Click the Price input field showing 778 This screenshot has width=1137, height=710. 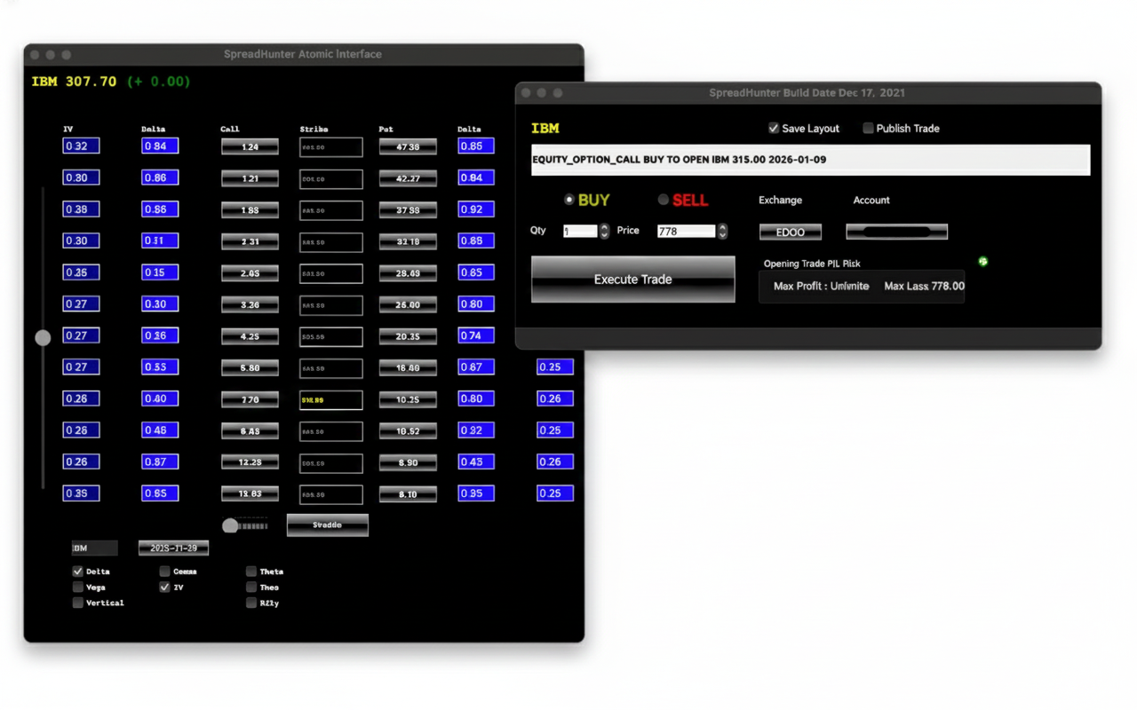pos(687,231)
